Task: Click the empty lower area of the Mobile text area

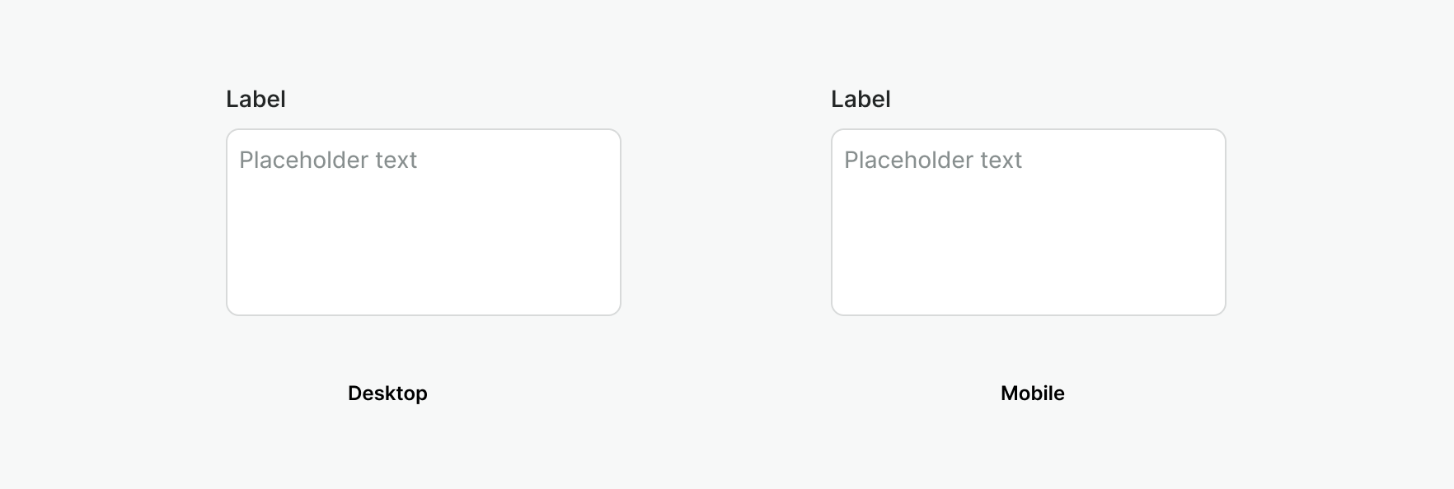Action: click(1028, 263)
